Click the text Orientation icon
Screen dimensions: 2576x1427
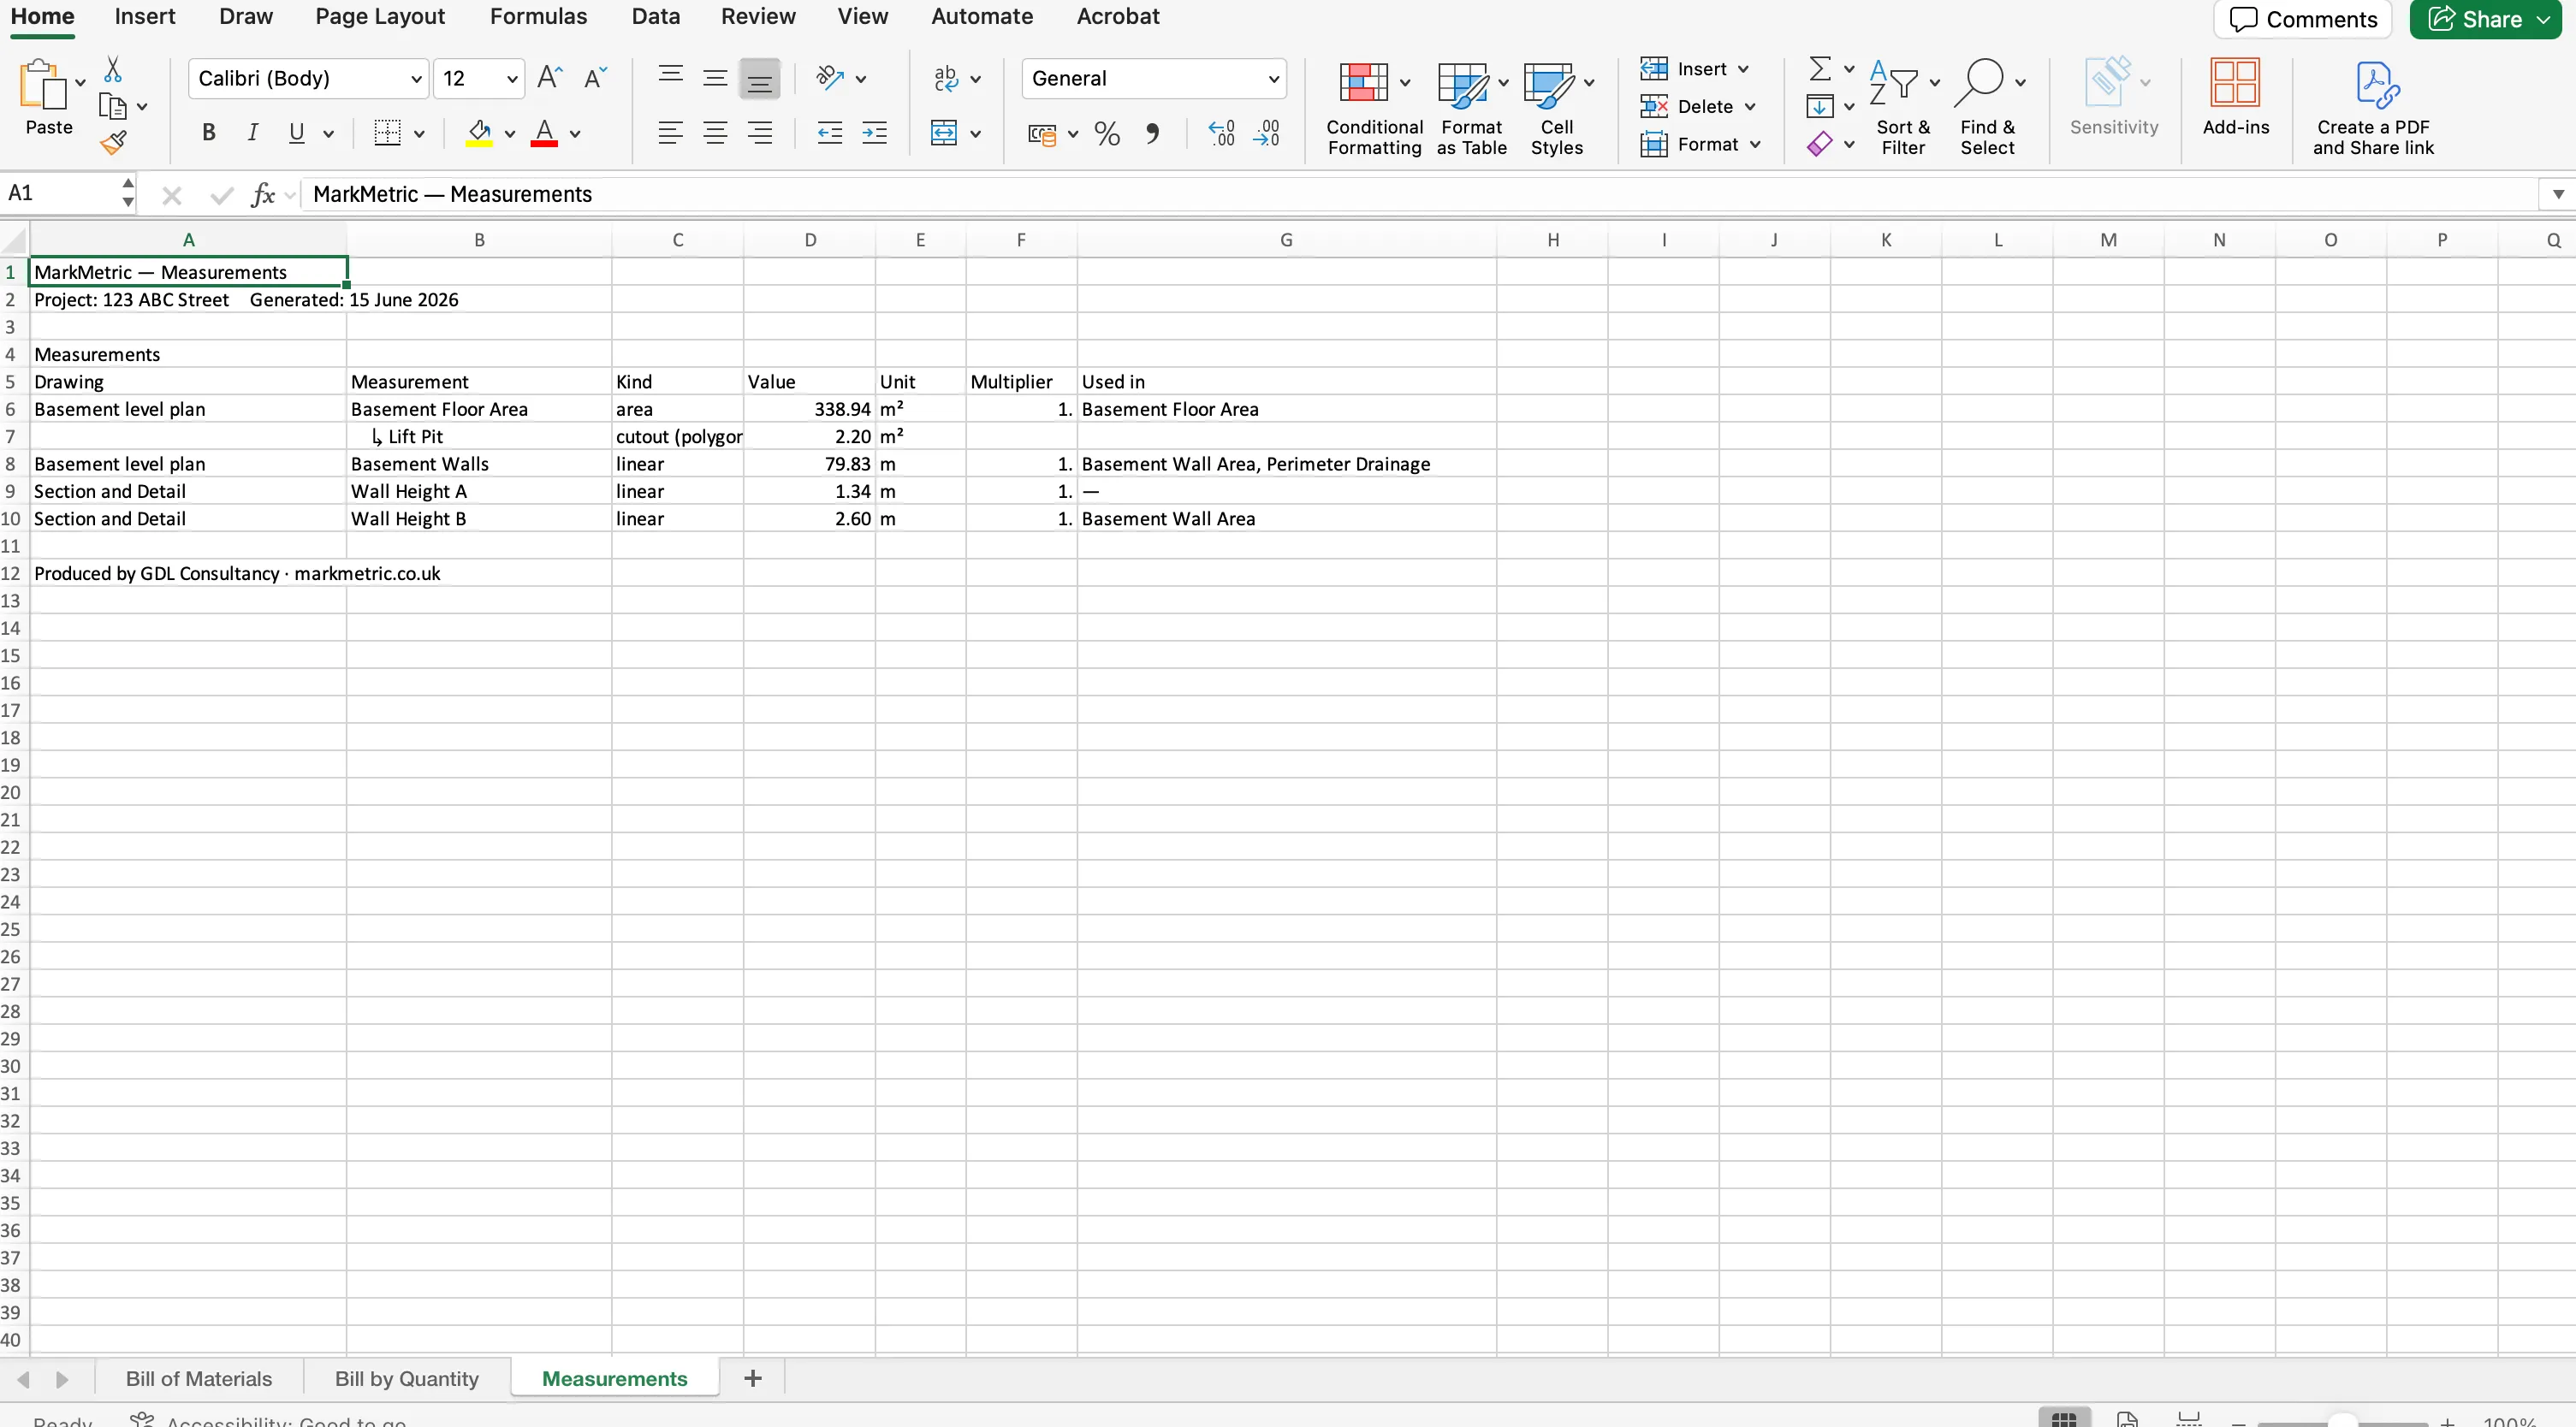coord(830,78)
